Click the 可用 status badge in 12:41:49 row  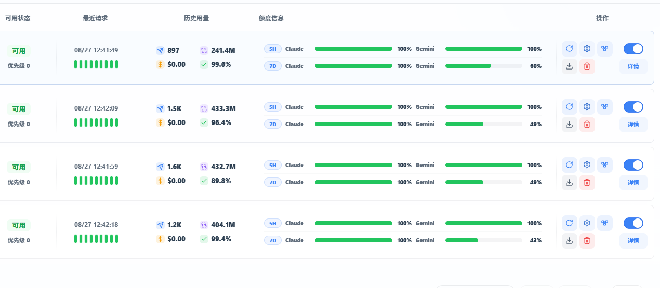click(19, 51)
